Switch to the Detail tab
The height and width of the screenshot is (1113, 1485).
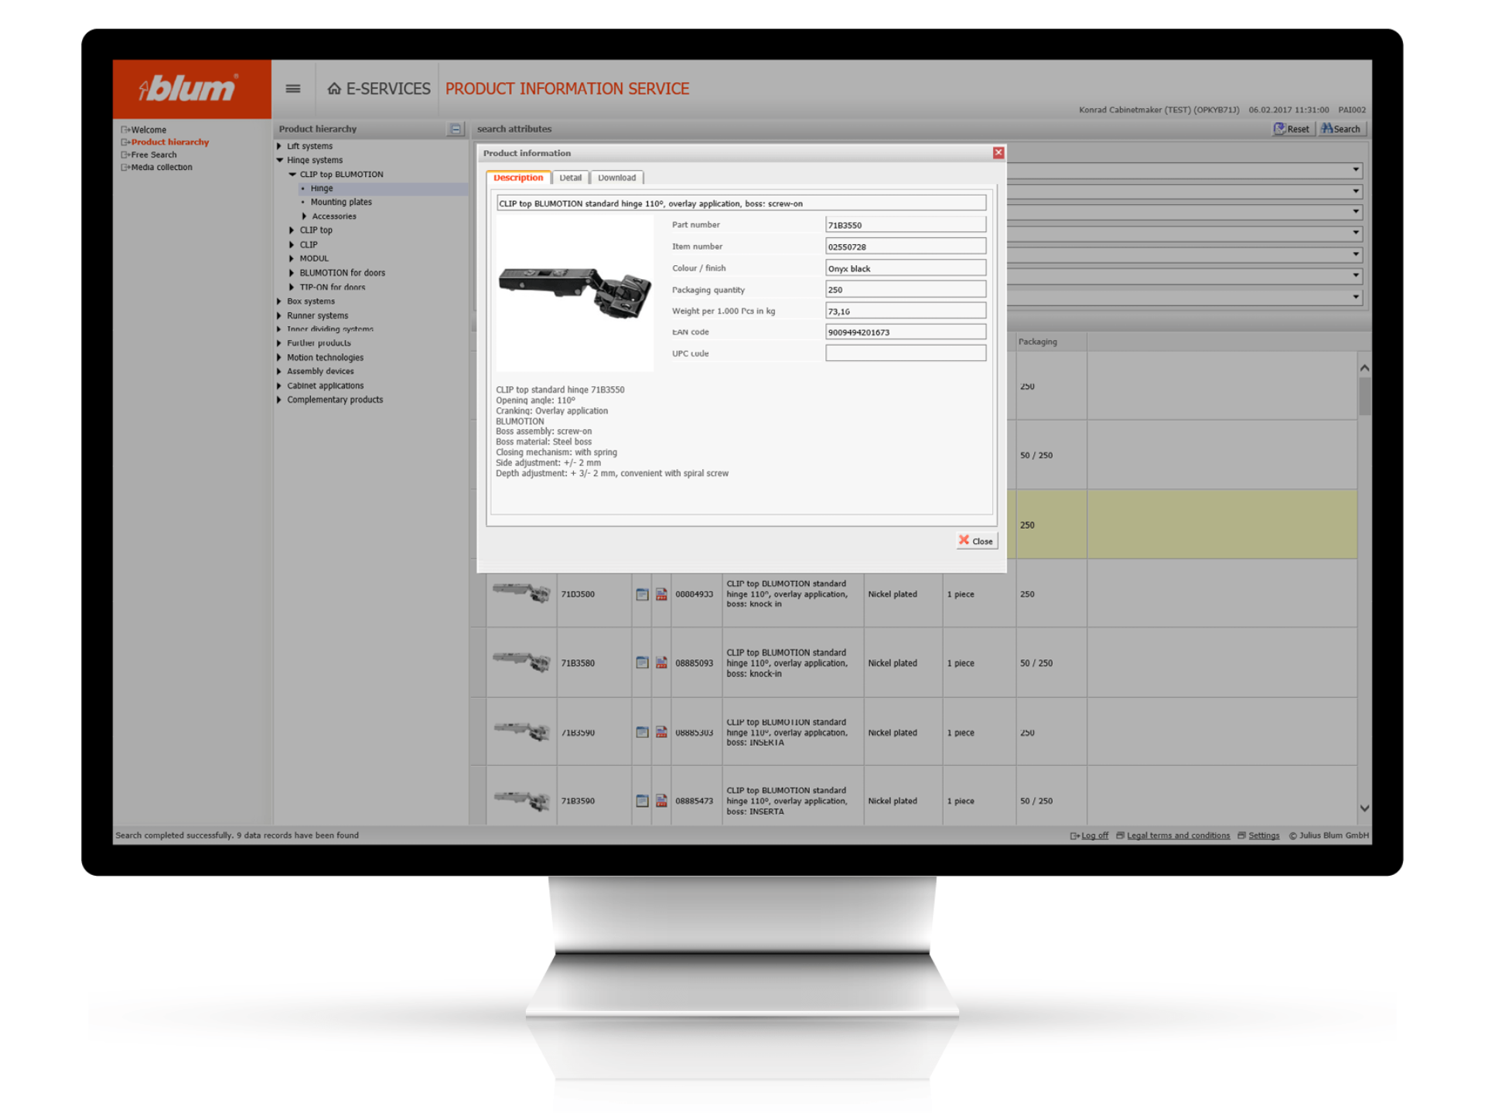tap(570, 178)
